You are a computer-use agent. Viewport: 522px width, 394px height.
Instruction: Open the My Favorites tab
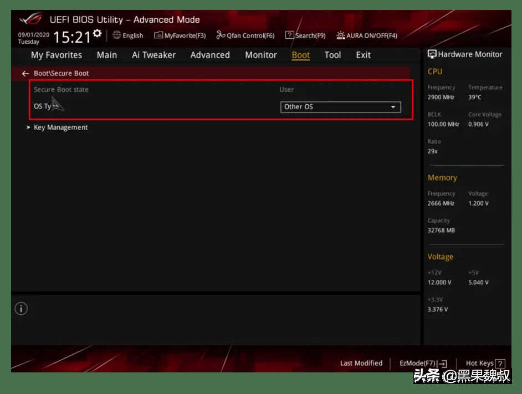coord(57,55)
